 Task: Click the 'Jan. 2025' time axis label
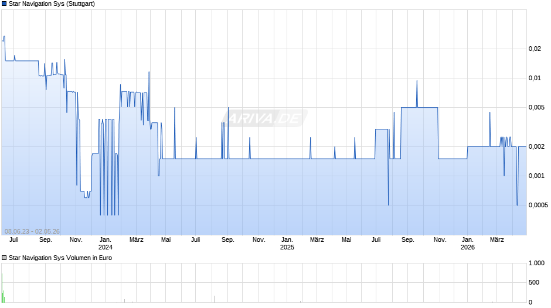coord(287,244)
